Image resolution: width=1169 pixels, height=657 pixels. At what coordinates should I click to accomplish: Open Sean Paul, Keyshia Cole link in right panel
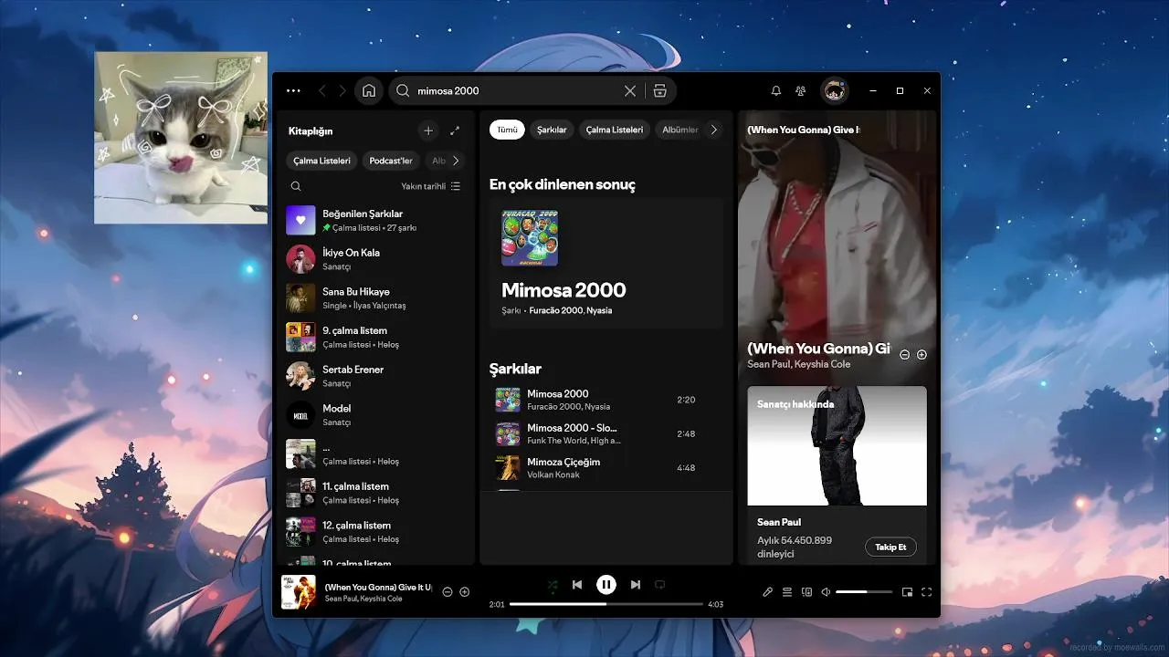tap(799, 364)
